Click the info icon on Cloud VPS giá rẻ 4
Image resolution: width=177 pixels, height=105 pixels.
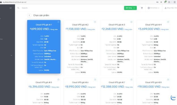(168, 22)
